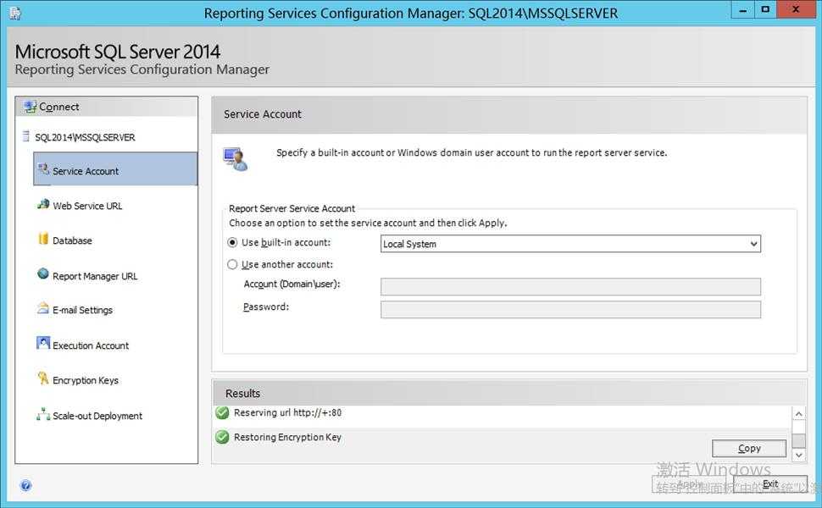Click the Copy results button
822x508 pixels.
point(748,448)
